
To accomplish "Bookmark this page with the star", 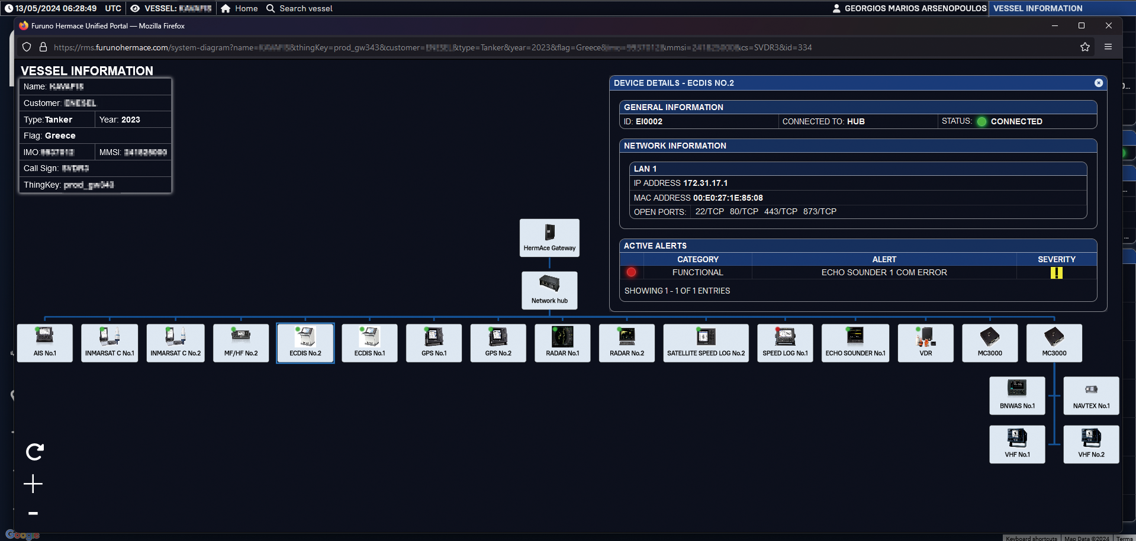I will pos(1085,47).
